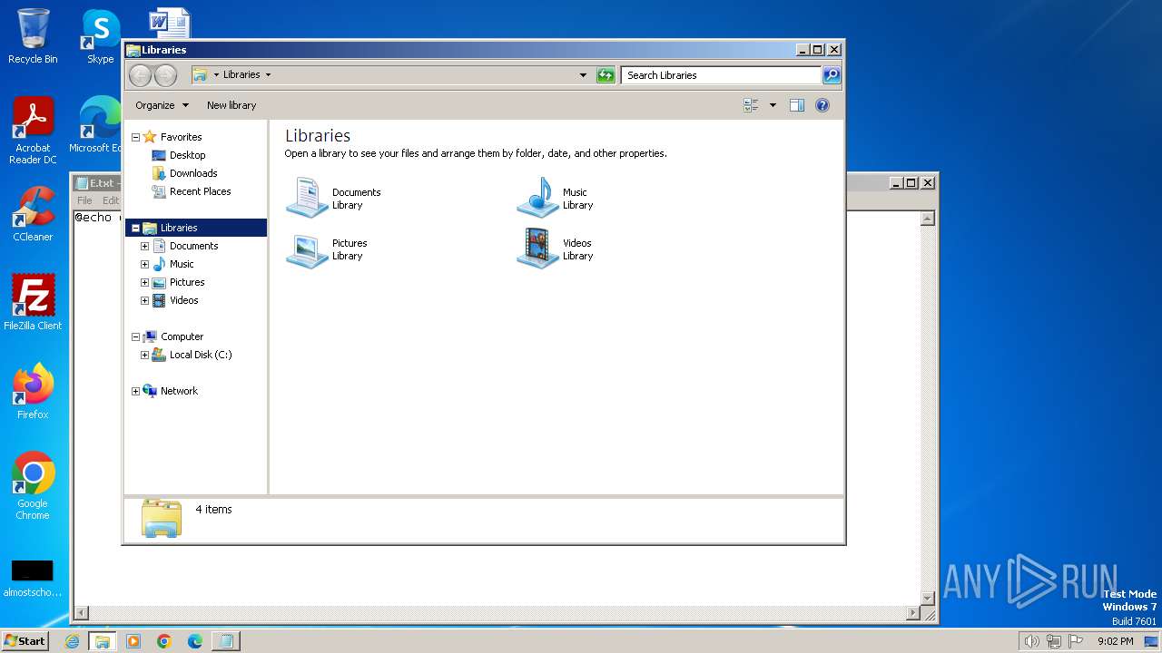Image resolution: width=1162 pixels, height=653 pixels.
Task: Click the network tray icon
Action: pos(1054,641)
